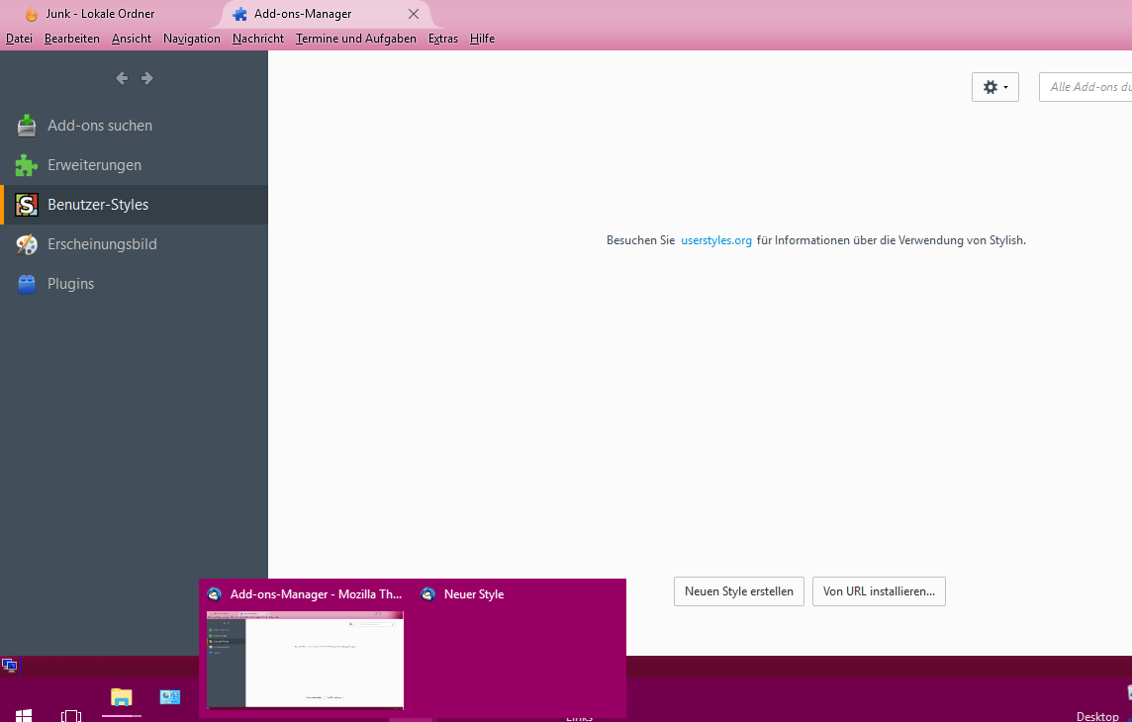The width and height of the screenshot is (1132, 722).
Task: Open Erscheinungsbild palette icon
Action: tap(27, 244)
